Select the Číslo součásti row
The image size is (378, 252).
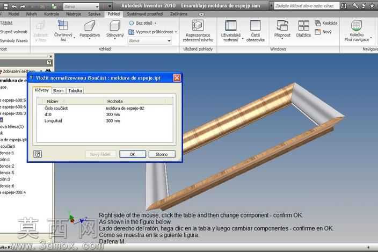105,109
